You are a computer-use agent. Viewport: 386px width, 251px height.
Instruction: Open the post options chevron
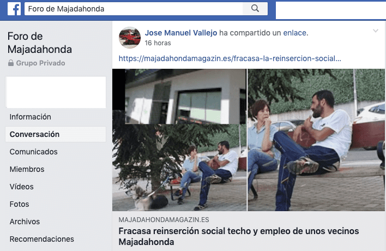point(376,31)
